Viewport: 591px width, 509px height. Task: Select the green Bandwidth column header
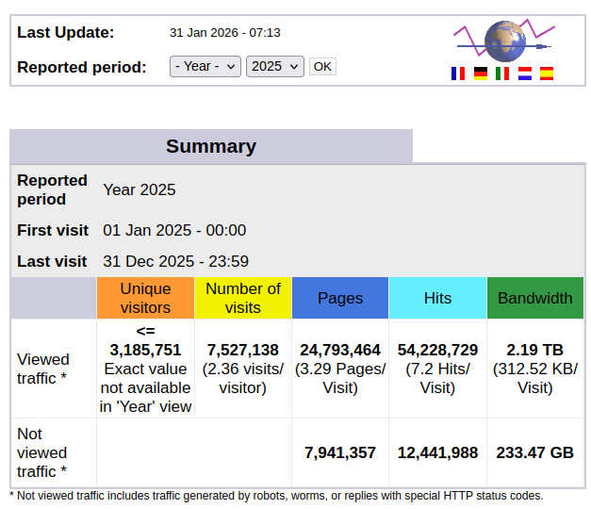(534, 298)
